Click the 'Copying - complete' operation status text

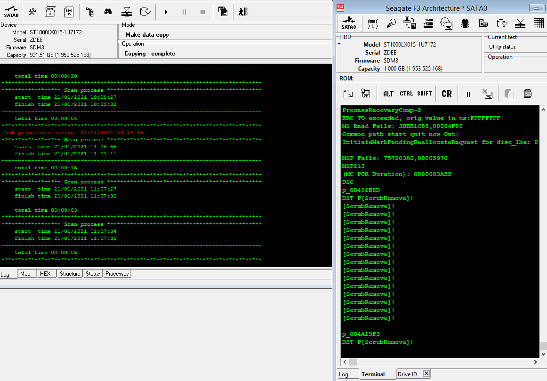150,53
